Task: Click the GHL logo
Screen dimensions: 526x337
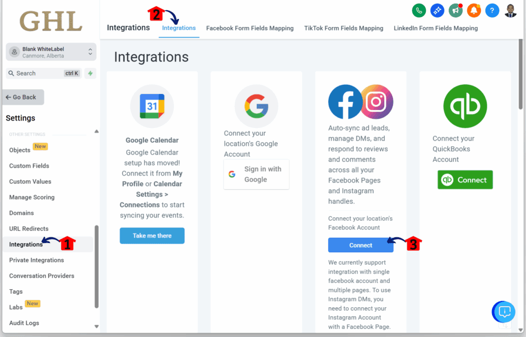Action: pyautogui.click(x=51, y=21)
